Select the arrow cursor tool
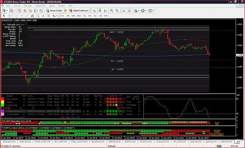The width and height of the screenshot is (245, 148). (4, 16)
